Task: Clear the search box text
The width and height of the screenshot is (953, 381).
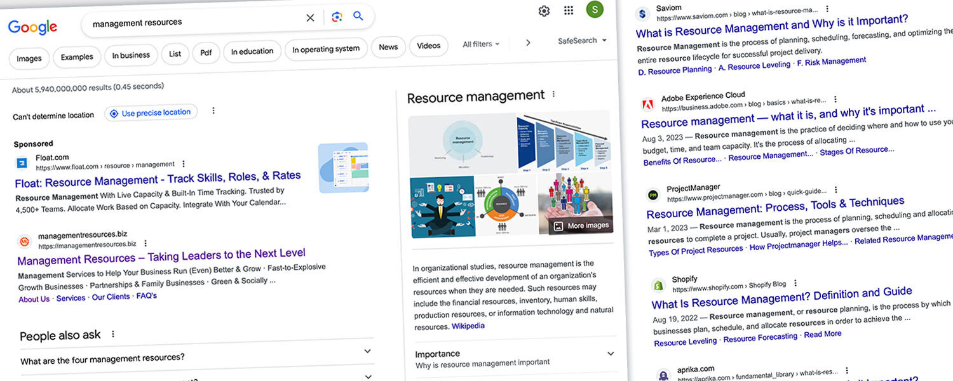Action: 310,18
